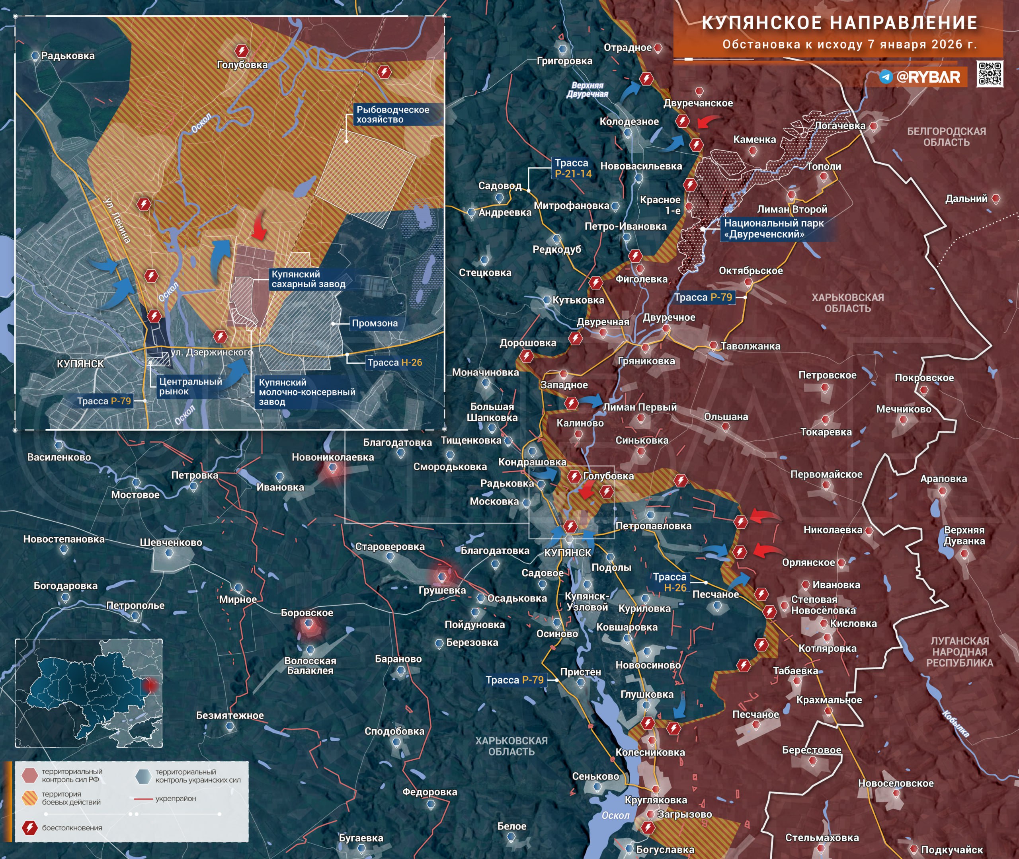Click the Трасса Р-21-14 callout label
This screenshot has width=1019, height=859.
(x=573, y=168)
